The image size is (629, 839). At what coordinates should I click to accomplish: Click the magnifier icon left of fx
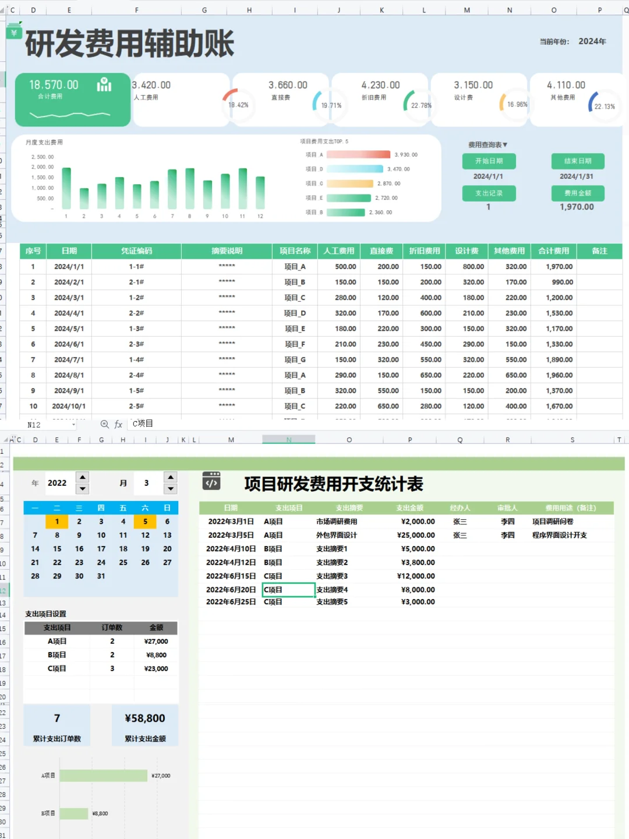point(104,424)
